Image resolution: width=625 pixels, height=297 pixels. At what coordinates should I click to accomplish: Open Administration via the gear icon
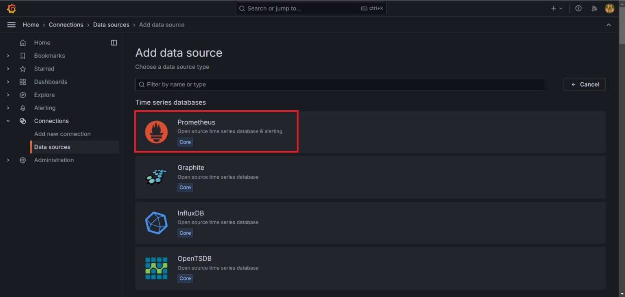[23, 160]
